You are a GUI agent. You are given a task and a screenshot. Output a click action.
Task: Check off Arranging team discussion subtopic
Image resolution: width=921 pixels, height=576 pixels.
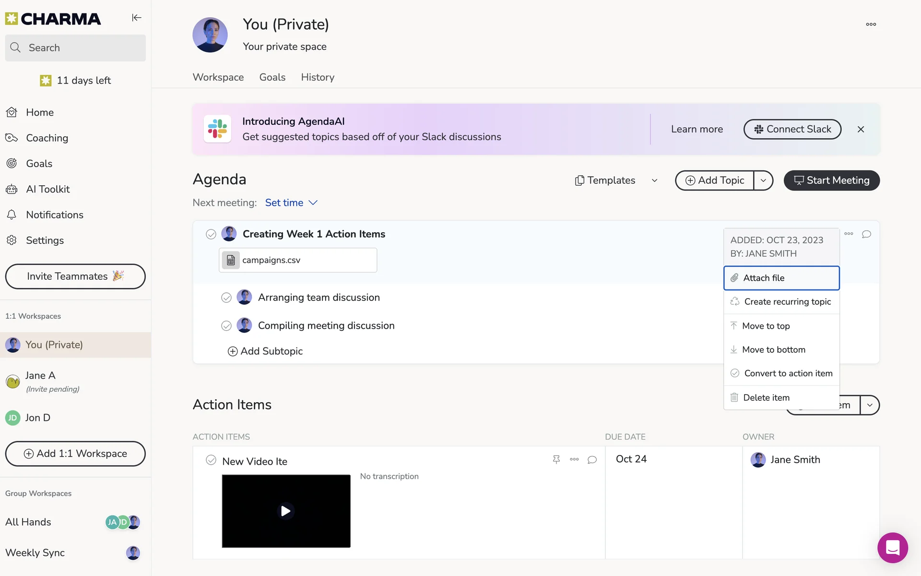coord(226,298)
